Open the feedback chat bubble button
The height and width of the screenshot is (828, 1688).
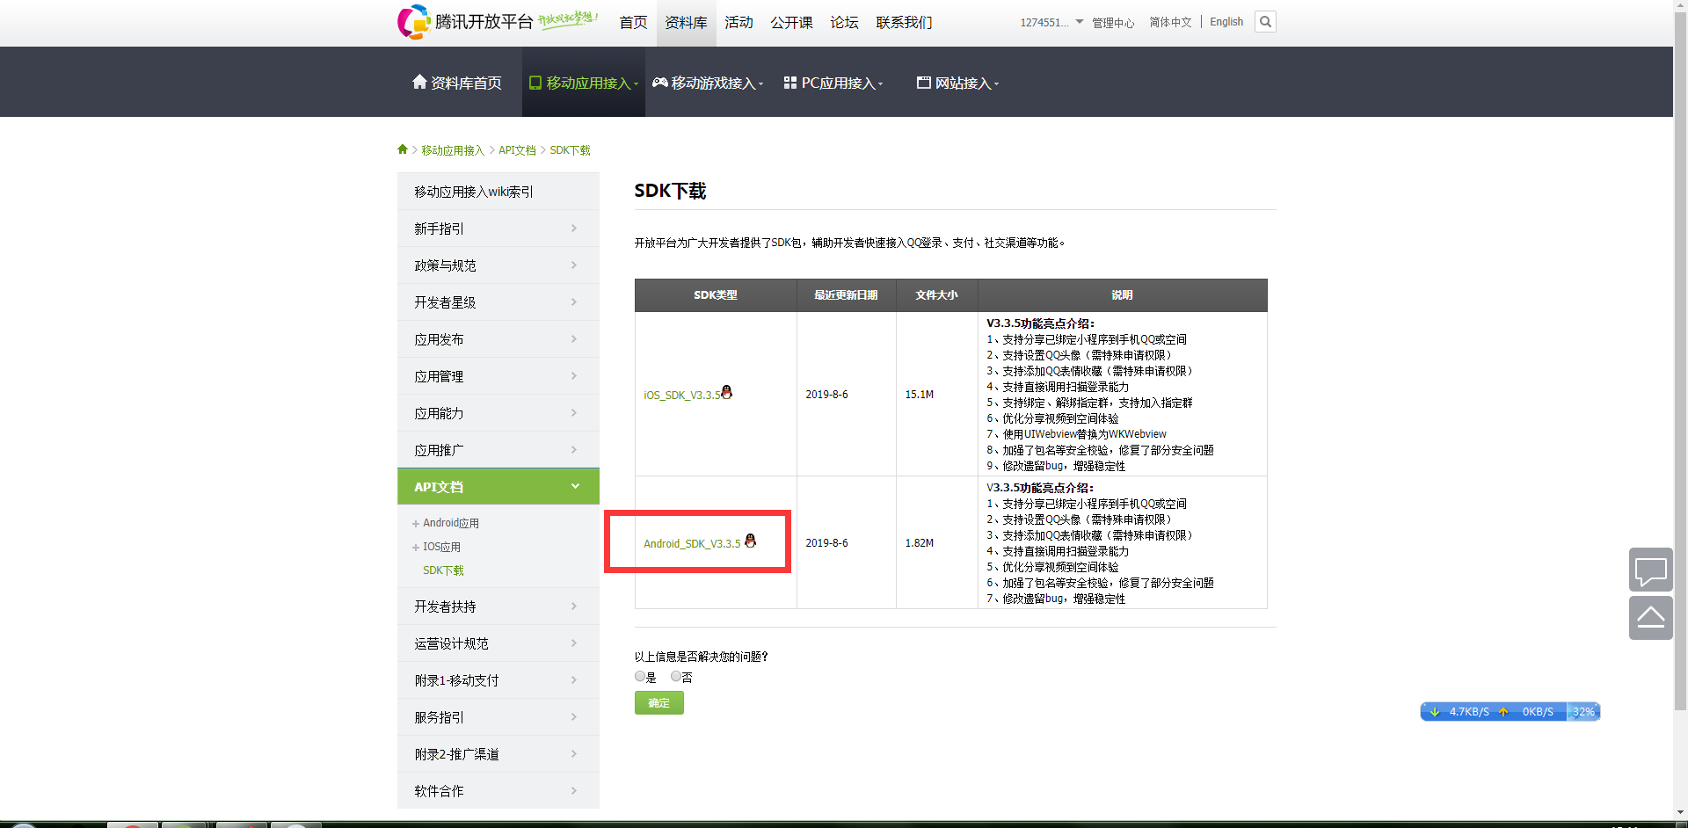click(1650, 570)
